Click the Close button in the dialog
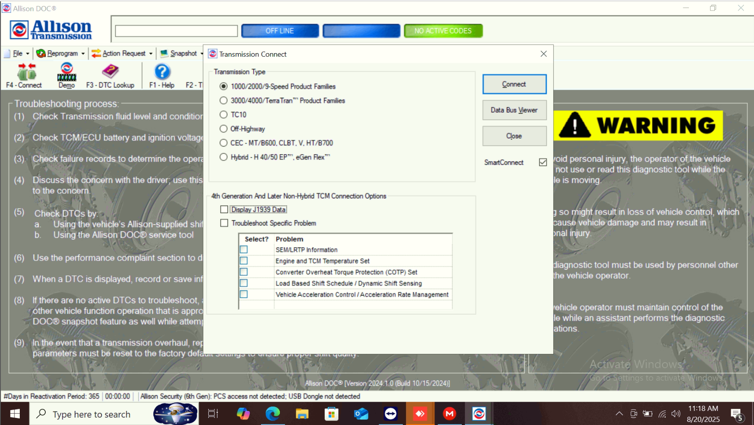 (x=514, y=136)
